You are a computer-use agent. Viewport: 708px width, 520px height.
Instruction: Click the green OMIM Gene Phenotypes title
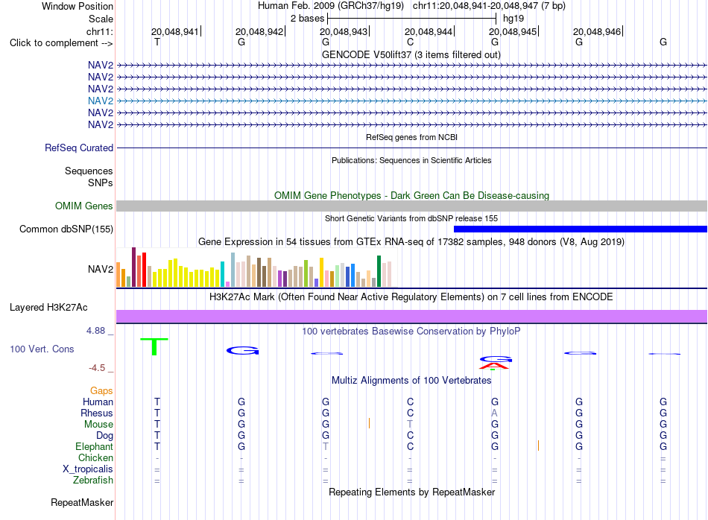411,195
